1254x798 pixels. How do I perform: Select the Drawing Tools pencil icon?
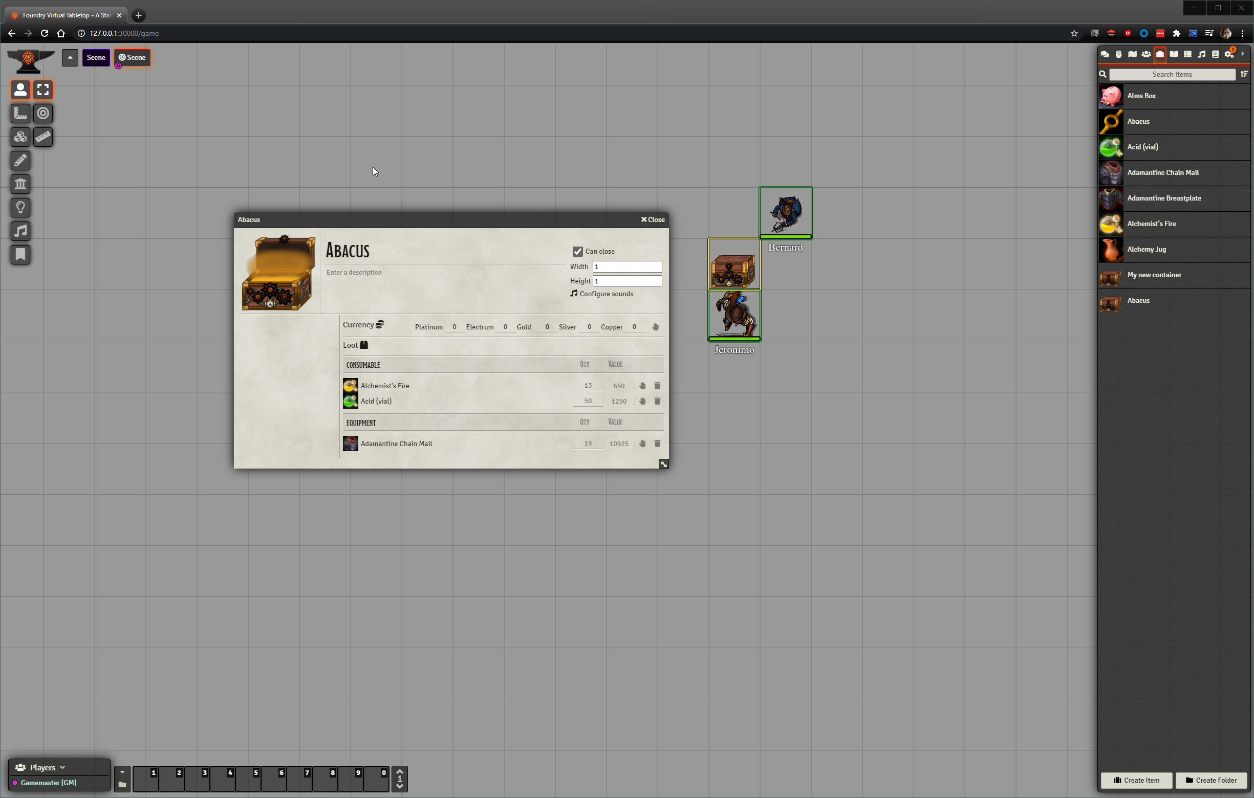pos(20,160)
